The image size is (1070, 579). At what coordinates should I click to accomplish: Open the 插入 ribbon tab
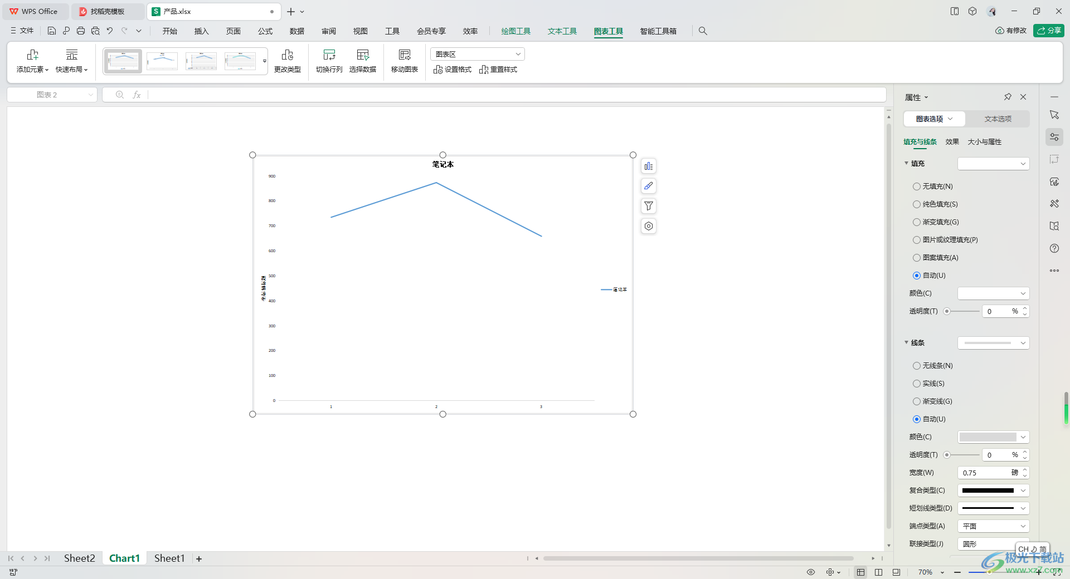[x=202, y=31]
